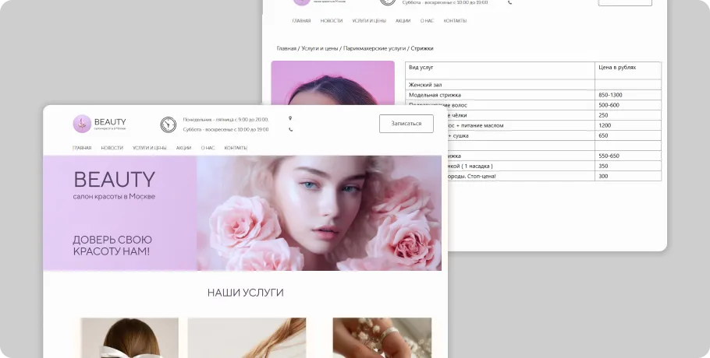Click the phone icon under the map pin
This screenshot has height=358, width=710.
(x=290, y=130)
